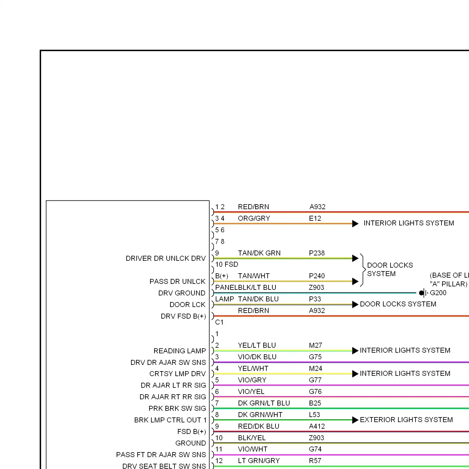Select the READING LAMP pin label
The width and height of the screenshot is (469, 469).
[x=180, y=351]
